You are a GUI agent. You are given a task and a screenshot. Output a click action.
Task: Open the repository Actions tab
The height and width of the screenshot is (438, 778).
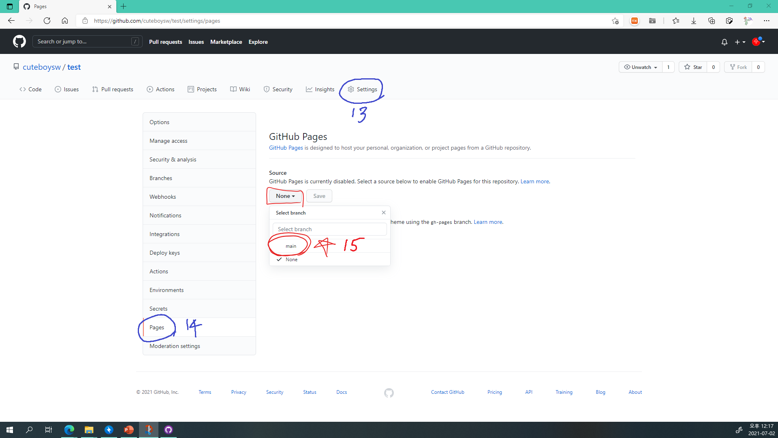point(160,89)
